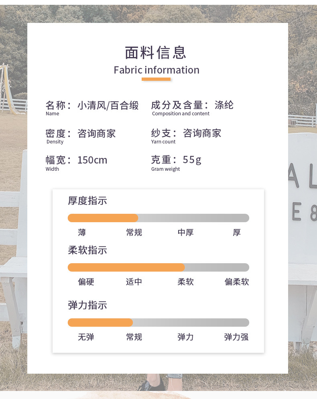Viewport: 317px width, 399px height.
Task: Click the 柔软指示 softness slider bar
Action: 158,268
